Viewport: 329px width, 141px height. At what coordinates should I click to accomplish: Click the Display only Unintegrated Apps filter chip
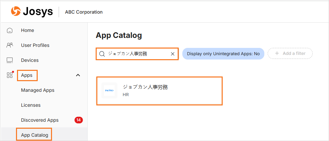[x=223, y=54]
